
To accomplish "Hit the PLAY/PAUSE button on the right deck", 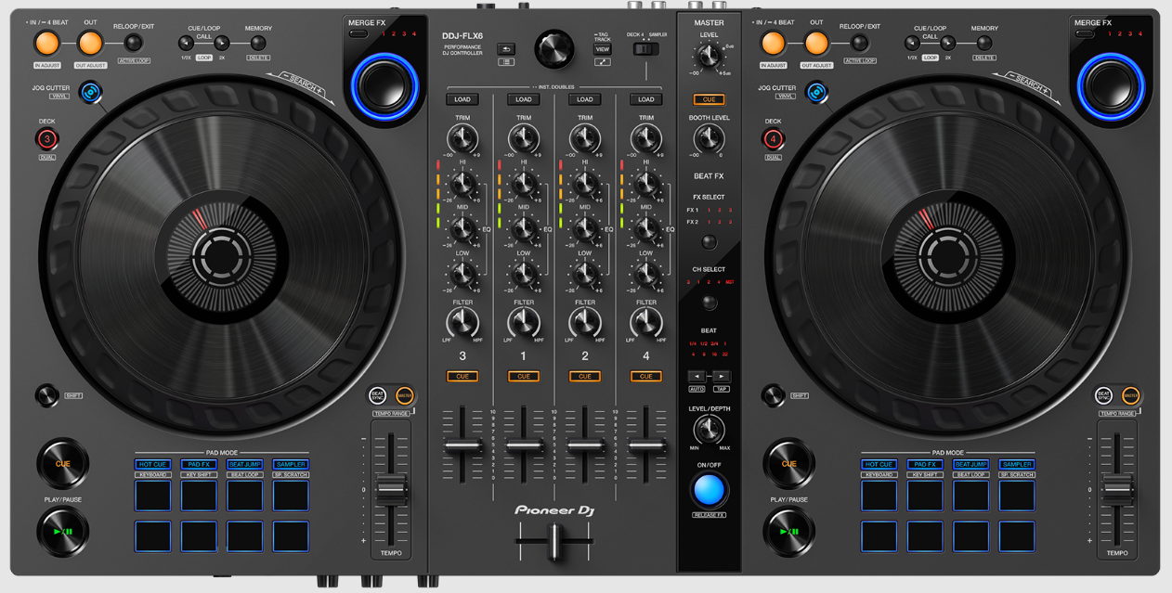I will (x=788, y=532).
